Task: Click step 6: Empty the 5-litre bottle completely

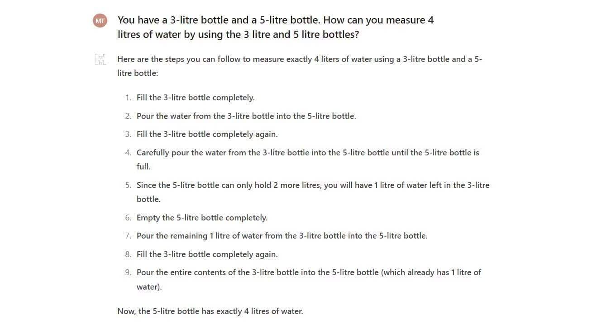Action: (202, 218)
